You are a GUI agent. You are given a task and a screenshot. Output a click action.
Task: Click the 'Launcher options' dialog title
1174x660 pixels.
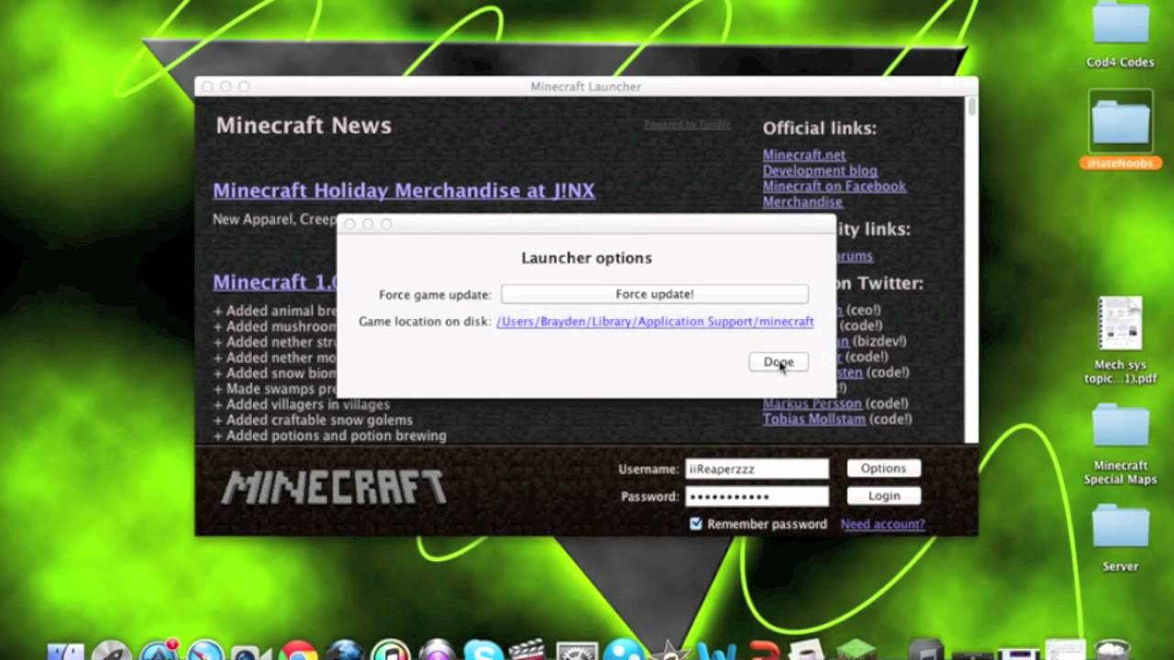(586, 258)
